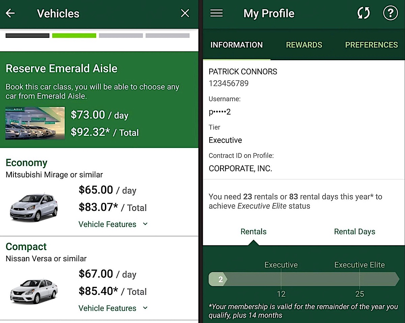The image size is (405, 323).
Task: Select the Nissan Versa car image
Action: pos(33,291)
